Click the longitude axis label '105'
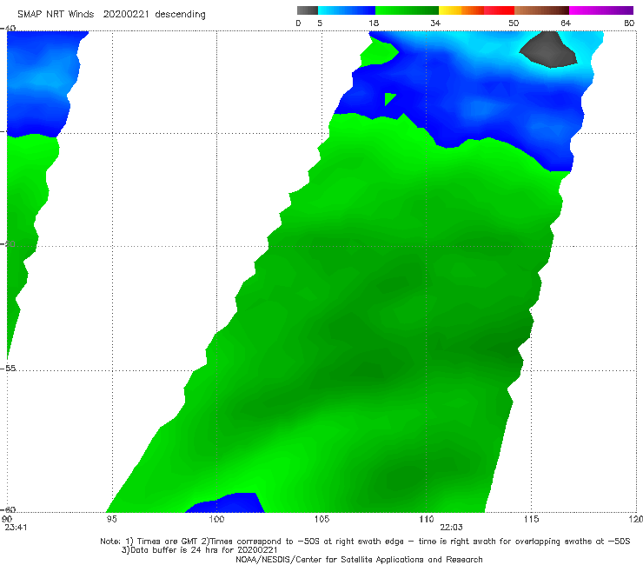The height and width of the screenshot is (565, 643). coord(321,519)
